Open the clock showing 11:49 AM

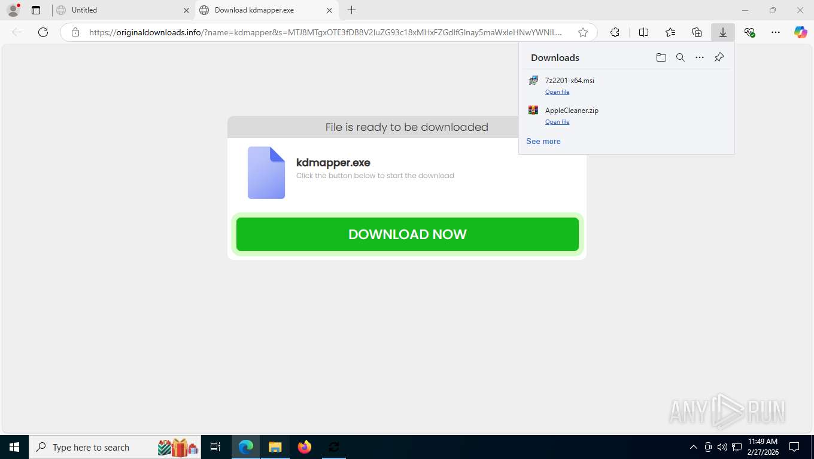tap(763, 447)
